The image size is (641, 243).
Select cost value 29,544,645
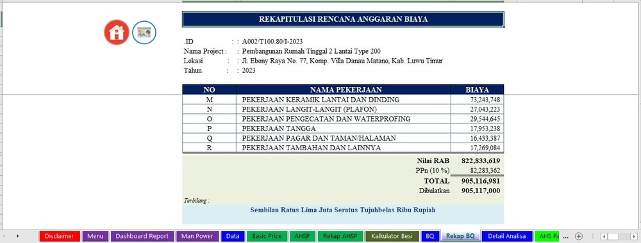(477, 119)
